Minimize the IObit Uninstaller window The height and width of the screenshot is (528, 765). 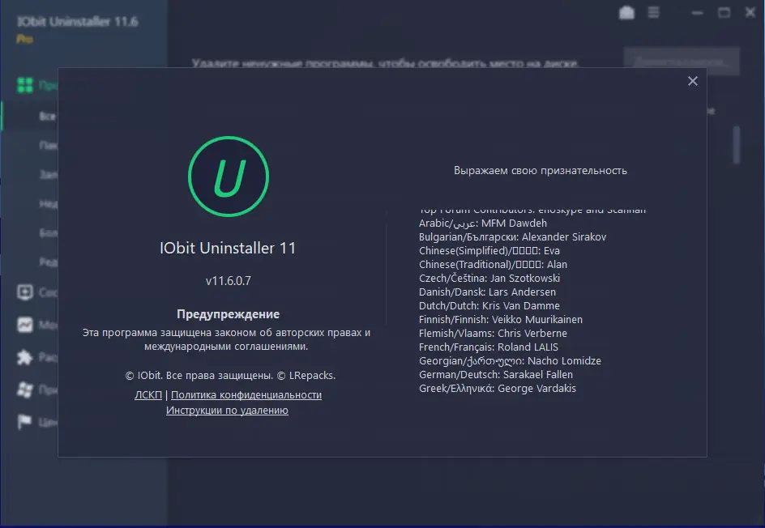coord(697,13)
